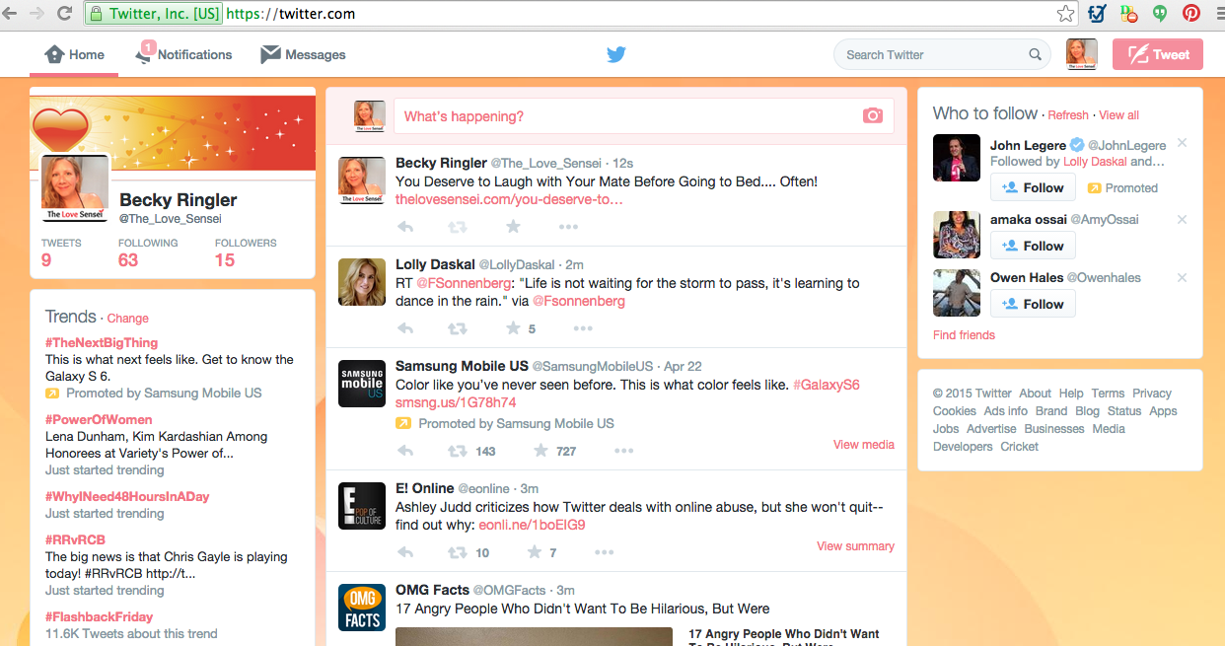Open eonli.ne/1boEIG9 link

click(532, 525)
